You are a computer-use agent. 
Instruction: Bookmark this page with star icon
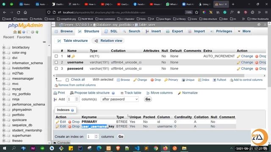point(196,12)
